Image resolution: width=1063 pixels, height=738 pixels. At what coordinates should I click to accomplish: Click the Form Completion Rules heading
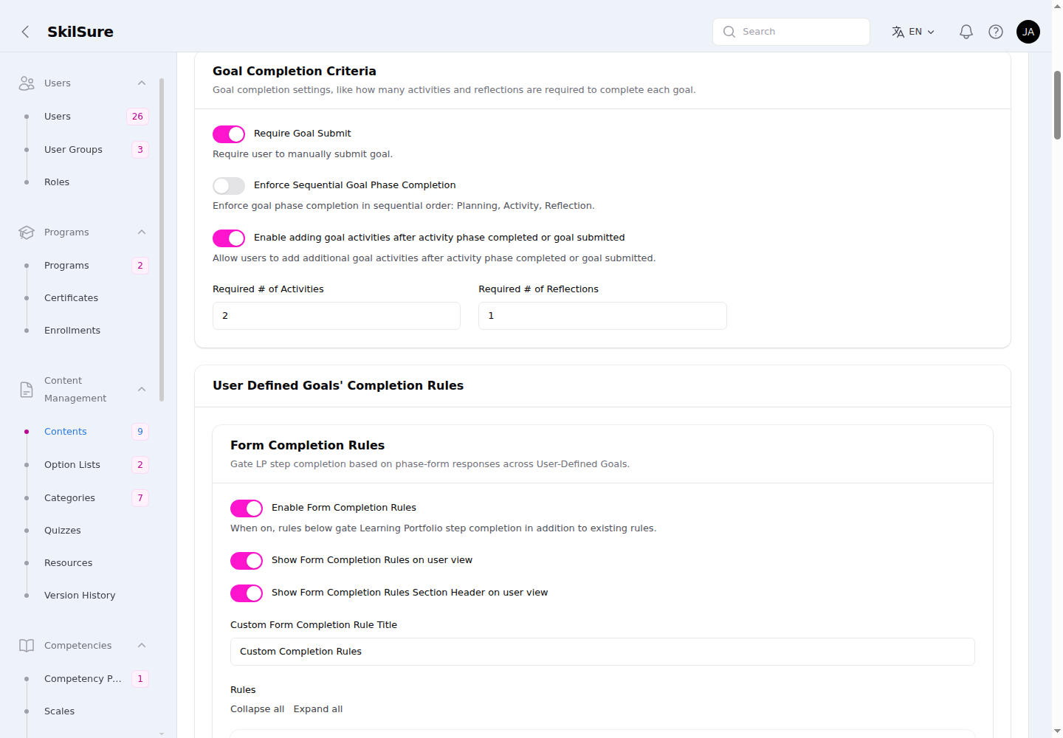coord(307,446)
